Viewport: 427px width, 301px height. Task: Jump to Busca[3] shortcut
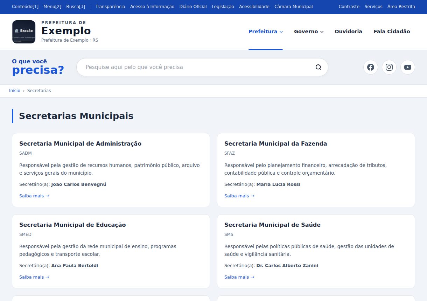click(76, 7)
